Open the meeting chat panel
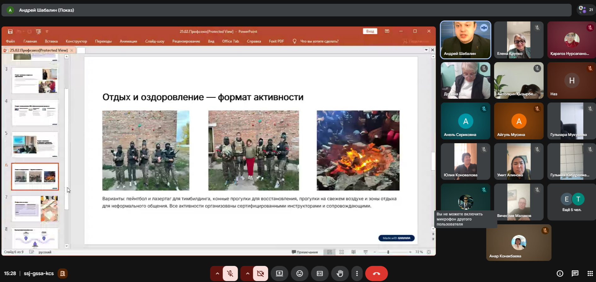 (x=575, y=273)
